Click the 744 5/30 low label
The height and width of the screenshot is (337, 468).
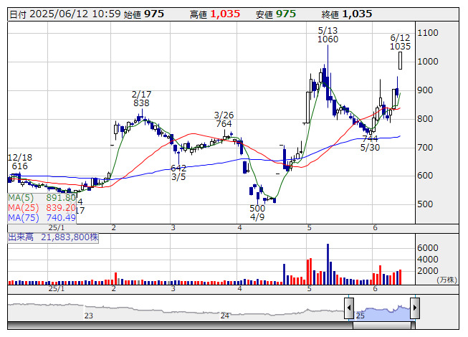click(x=370, y=143)
